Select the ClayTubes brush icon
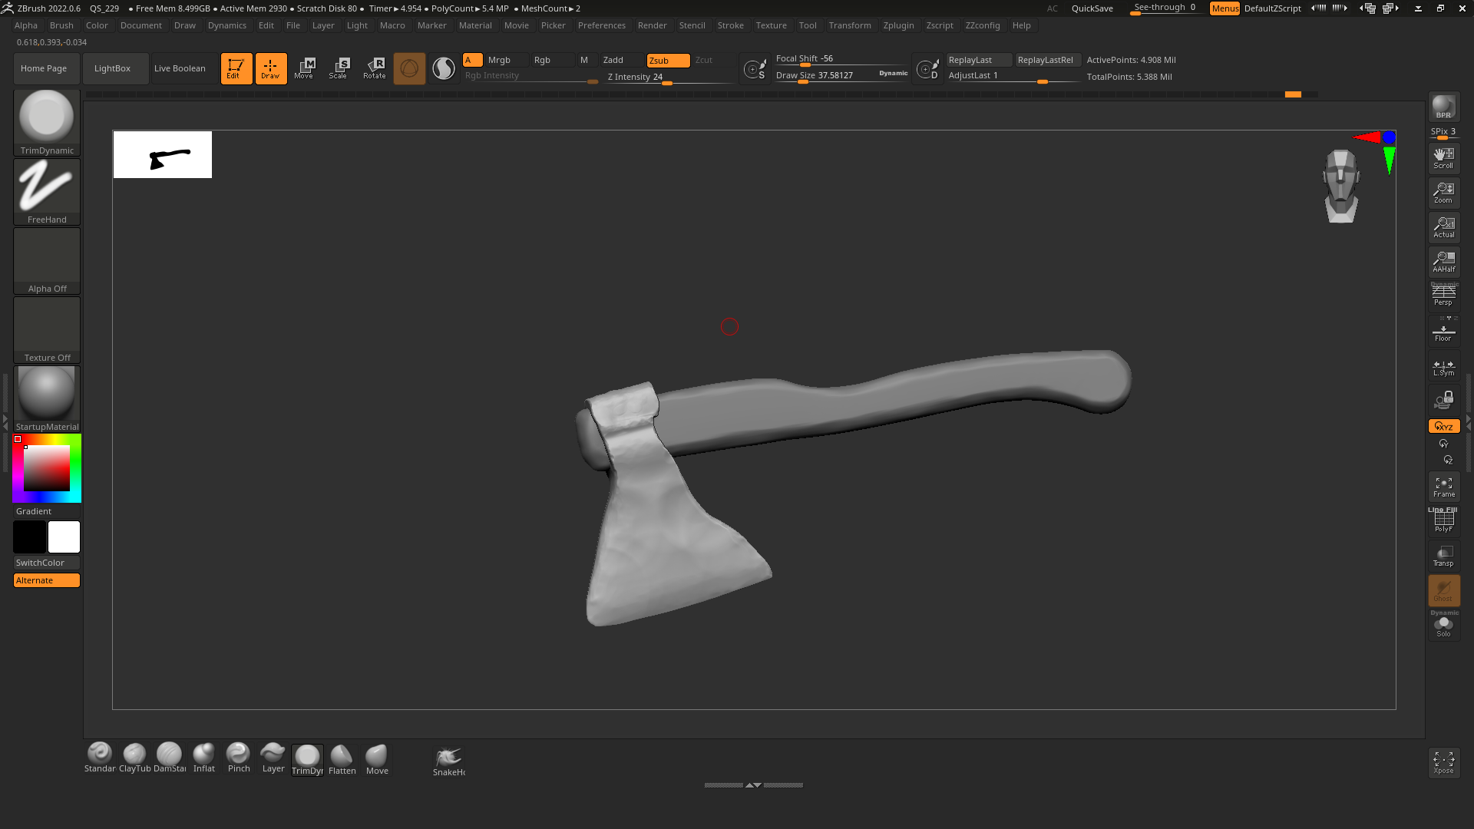Viewport: 1474px width, 829px height. pos(134,758)
